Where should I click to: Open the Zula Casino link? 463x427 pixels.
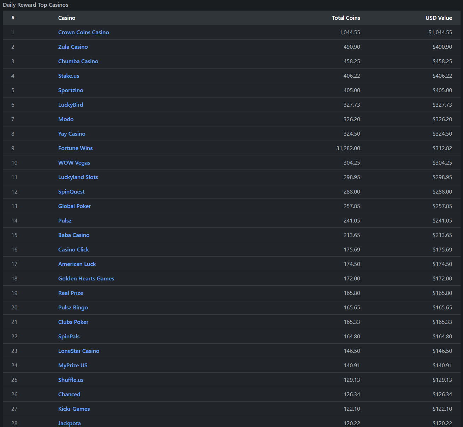[x=73, y=47]
